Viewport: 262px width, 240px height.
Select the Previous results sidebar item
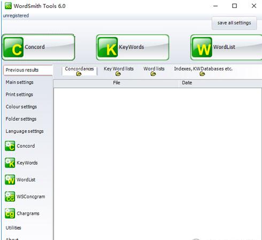point(28,70)
